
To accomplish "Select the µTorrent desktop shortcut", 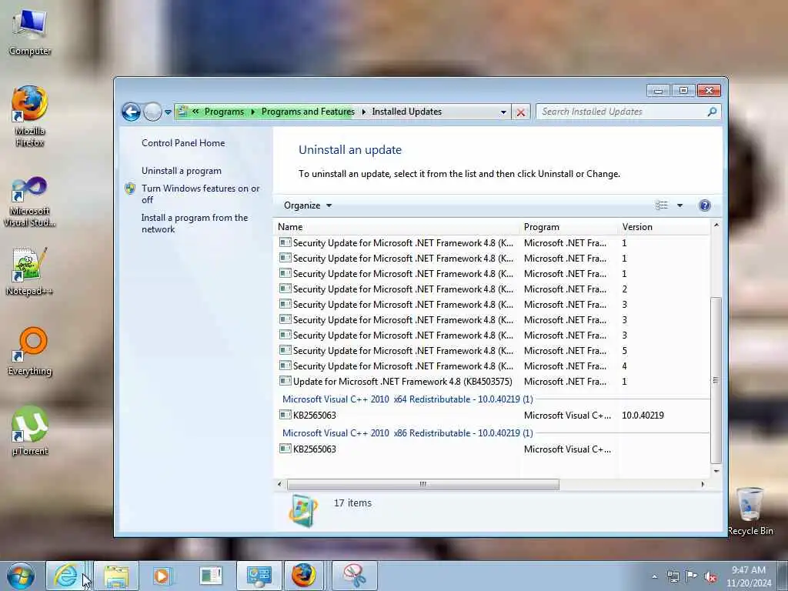I will [30, 430].
